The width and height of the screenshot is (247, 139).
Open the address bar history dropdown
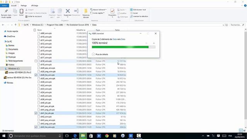point(223,25)
